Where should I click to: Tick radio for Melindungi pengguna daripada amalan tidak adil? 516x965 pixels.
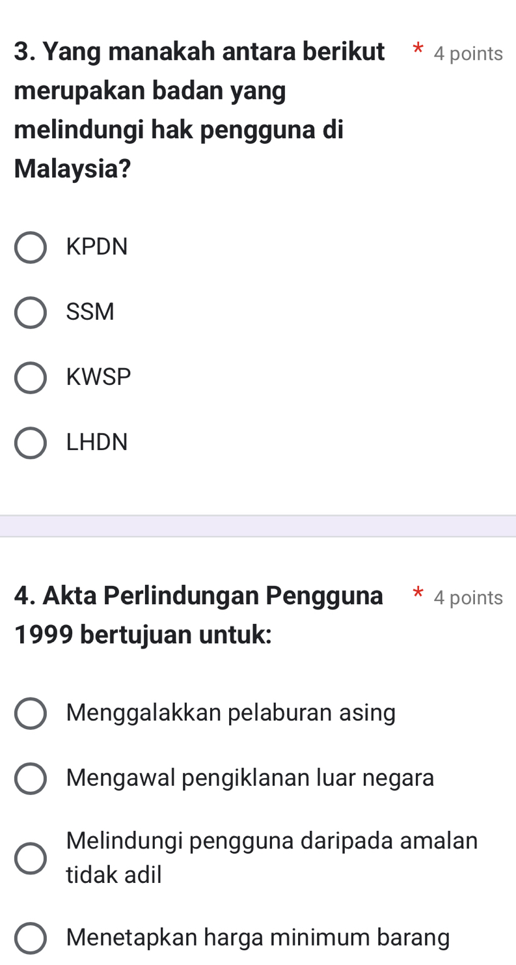pyautogui.click(x=31, y=858)
